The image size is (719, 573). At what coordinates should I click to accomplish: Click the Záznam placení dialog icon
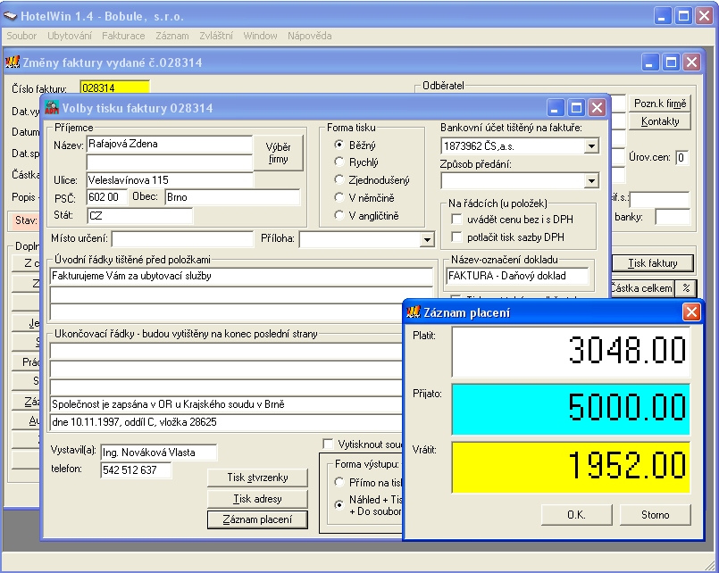point(414,312)
